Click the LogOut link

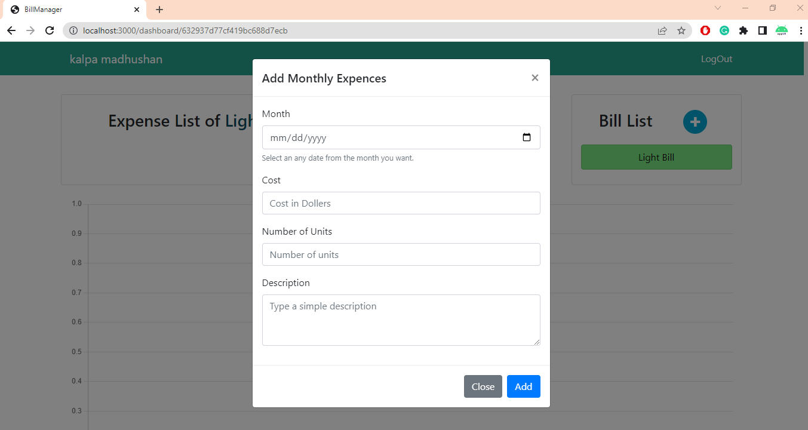716,59
